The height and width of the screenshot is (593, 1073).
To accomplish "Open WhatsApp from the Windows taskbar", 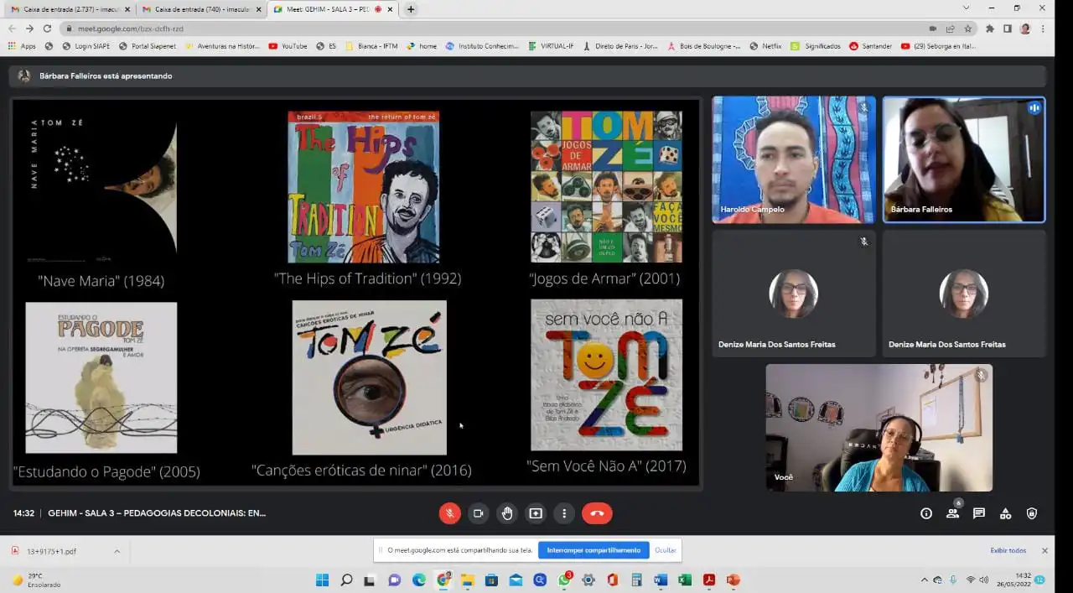I will pos(564,580).
